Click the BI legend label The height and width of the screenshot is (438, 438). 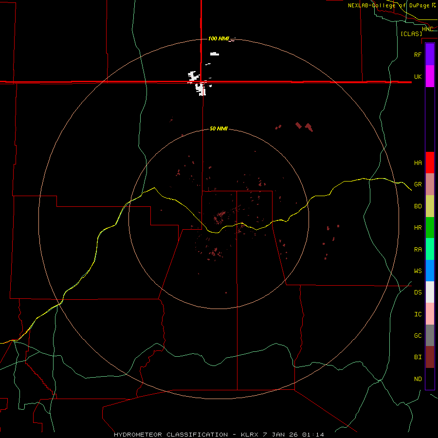[x=418, y=357]
